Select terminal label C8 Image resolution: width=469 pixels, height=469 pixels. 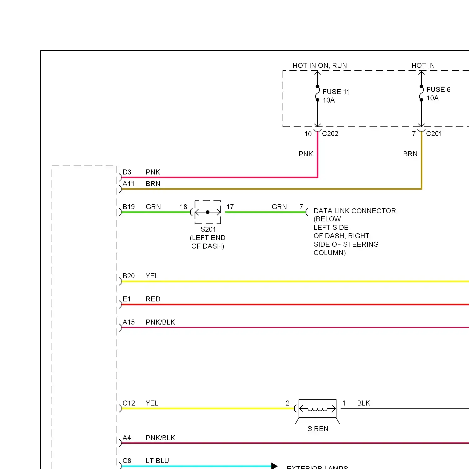tap(127, 461)
